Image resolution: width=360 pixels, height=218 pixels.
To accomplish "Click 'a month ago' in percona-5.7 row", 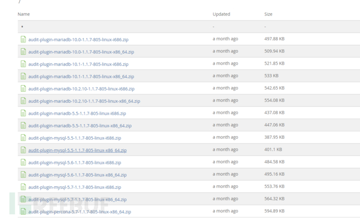I will coord(225,211).
